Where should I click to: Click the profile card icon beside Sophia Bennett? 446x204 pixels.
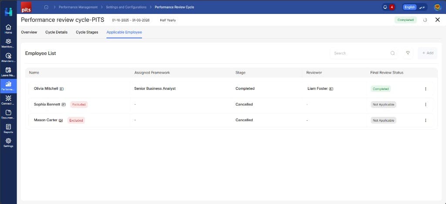(64, 105)
